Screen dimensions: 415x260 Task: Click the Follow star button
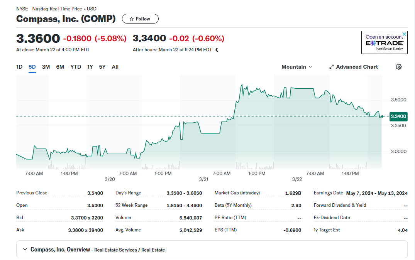point(140,19)
